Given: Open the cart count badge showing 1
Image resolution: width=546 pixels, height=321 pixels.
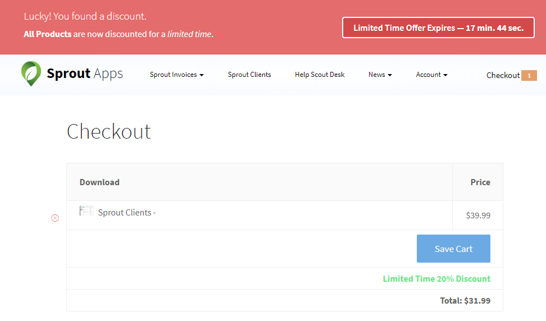Looking at the screenshot, I should (x=529, y=75).
